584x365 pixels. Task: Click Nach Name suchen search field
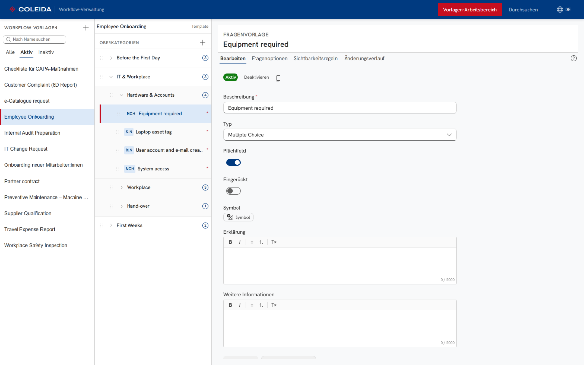(x=35, y=39)
